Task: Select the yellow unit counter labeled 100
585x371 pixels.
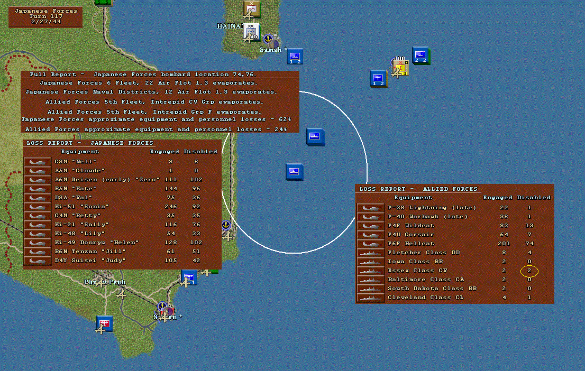Action: click(x=401, y=68)
